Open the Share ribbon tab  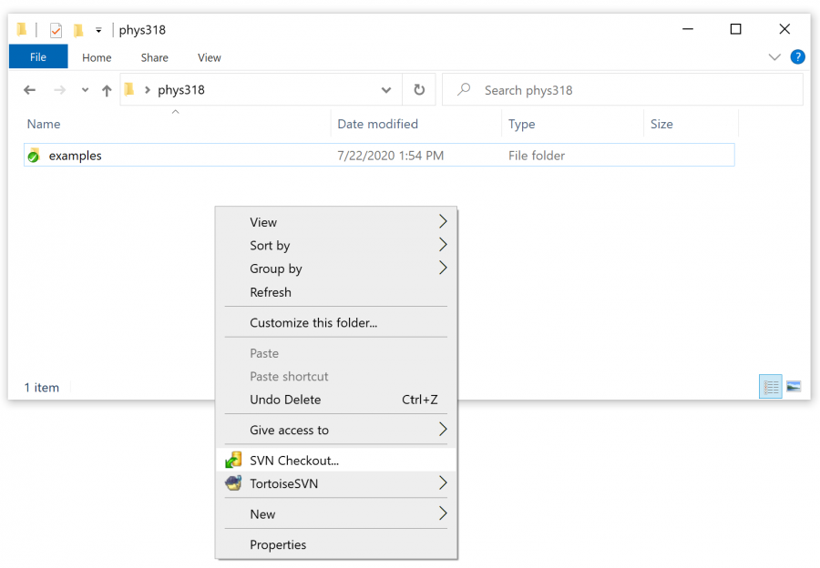(x=154, y=56)
